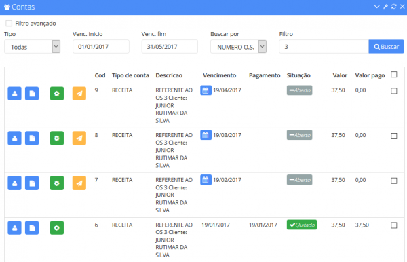
Task: Click orange paper plane icon for account 9
Action: click(79, 94)
